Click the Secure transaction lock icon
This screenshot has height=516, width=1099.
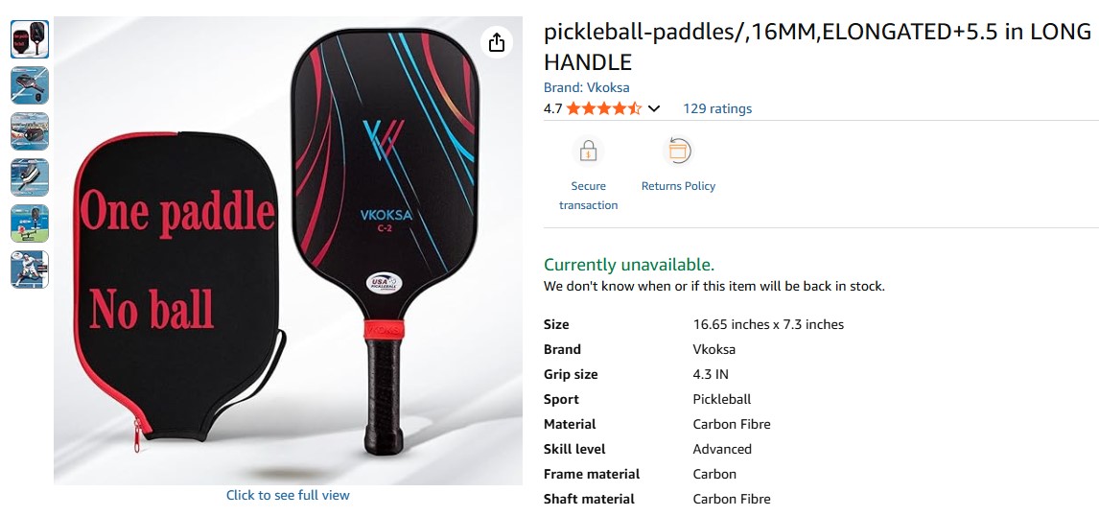588,151
